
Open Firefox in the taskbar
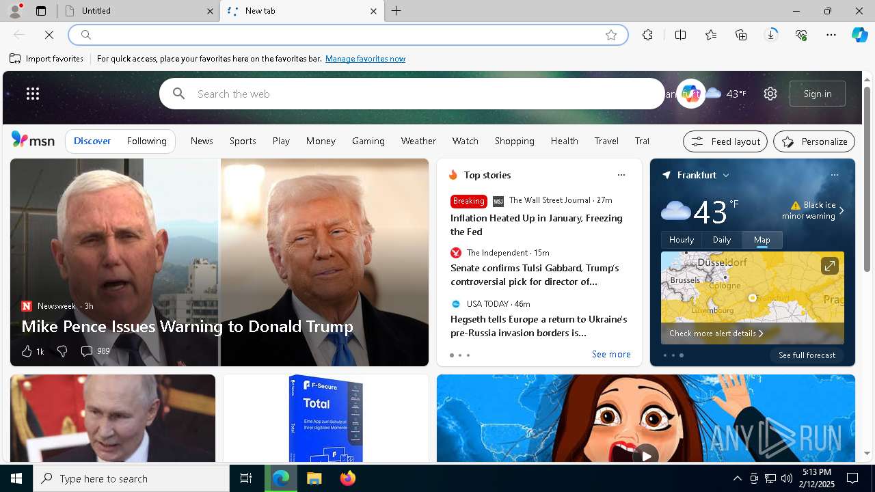click(x=348, y=478)
